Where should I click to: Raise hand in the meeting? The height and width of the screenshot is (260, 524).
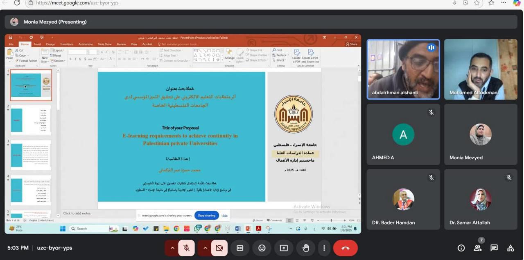click(x=305, y=248)
